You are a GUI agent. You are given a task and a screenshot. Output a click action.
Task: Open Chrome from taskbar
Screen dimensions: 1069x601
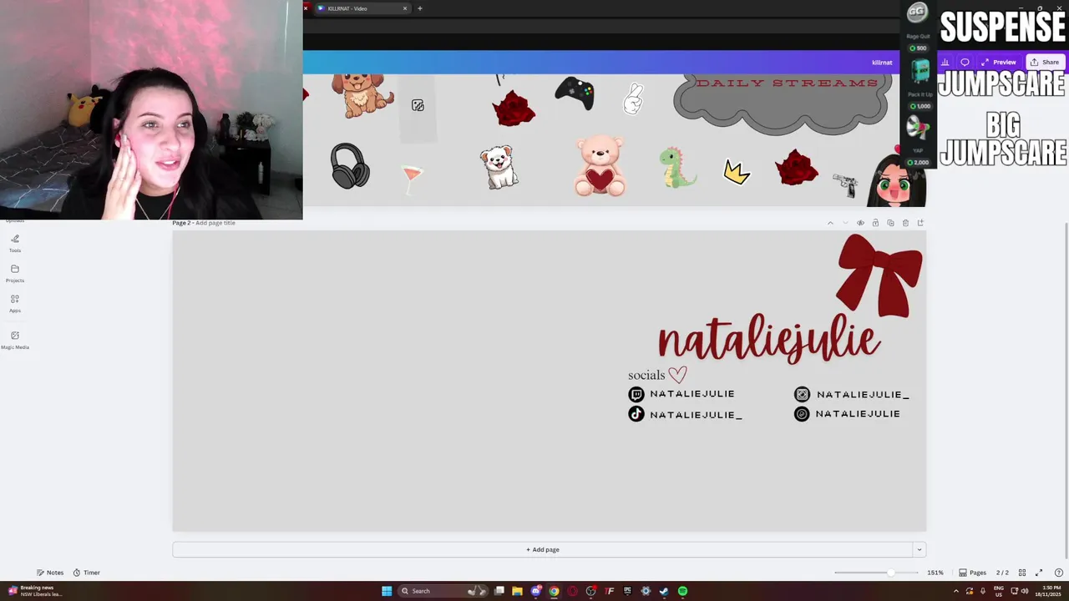(x=554, y=591)
